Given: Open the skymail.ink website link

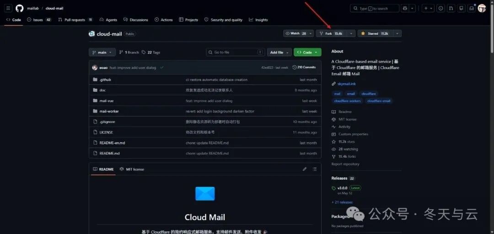Looking at the screenshot, I should pos(347,84).
